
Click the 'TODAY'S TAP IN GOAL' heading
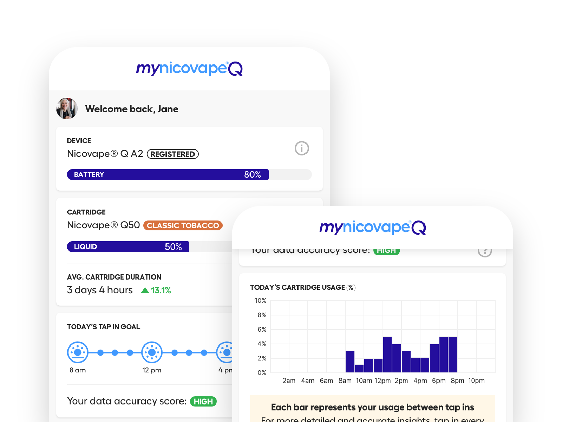(x=104, y=327)
